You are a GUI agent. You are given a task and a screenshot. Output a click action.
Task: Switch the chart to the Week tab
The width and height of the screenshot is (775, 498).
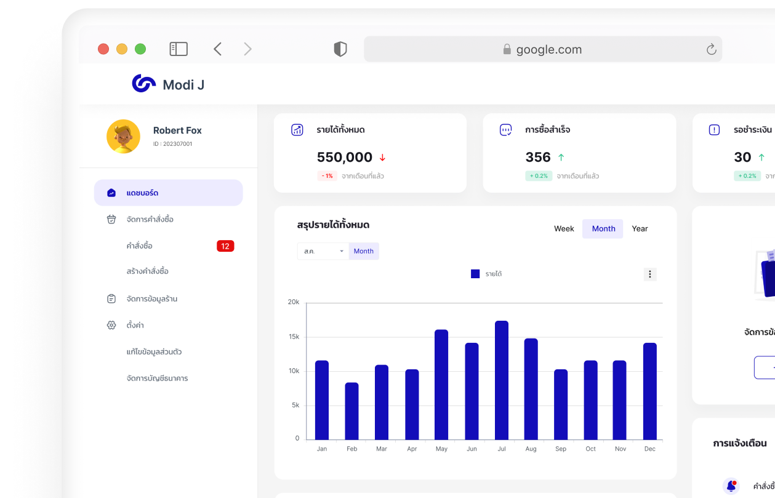(x=564, y=228)
